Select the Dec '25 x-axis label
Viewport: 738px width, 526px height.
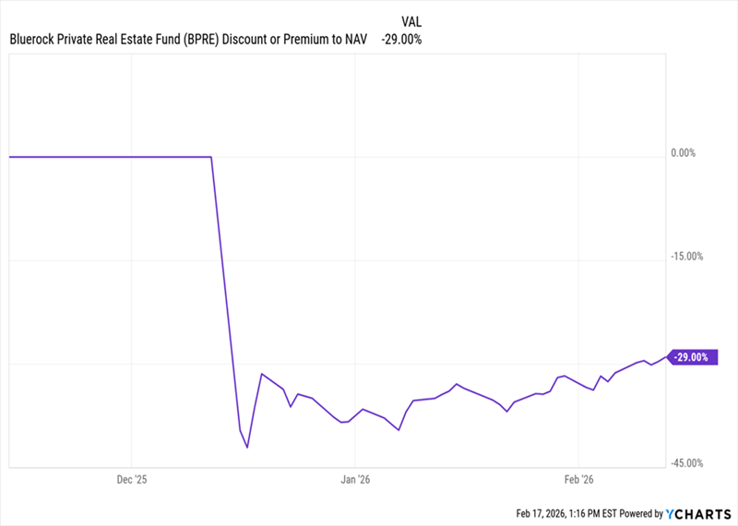coord(131,480)
